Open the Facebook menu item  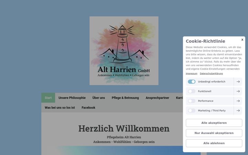(89, 107)
